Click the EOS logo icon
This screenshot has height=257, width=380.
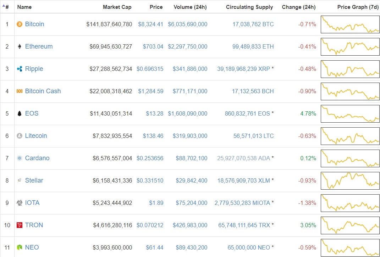coord(20,113)
